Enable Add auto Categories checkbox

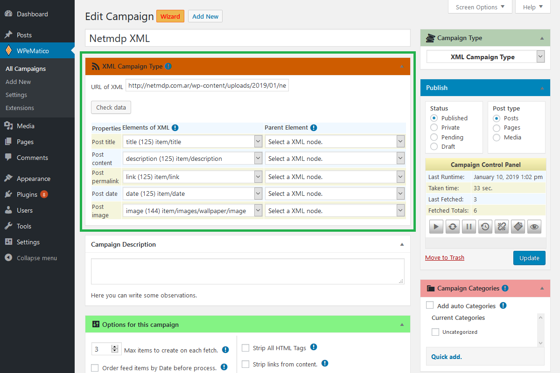click(430, 306)
